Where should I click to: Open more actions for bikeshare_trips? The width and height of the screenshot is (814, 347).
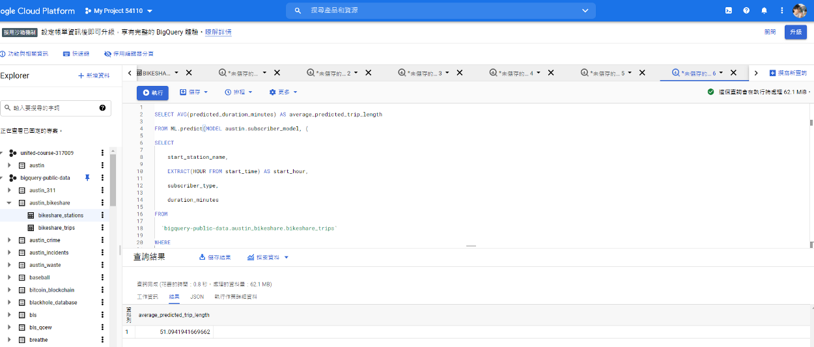click(102, 228)
